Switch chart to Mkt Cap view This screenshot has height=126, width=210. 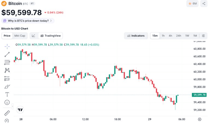[20, 36]
